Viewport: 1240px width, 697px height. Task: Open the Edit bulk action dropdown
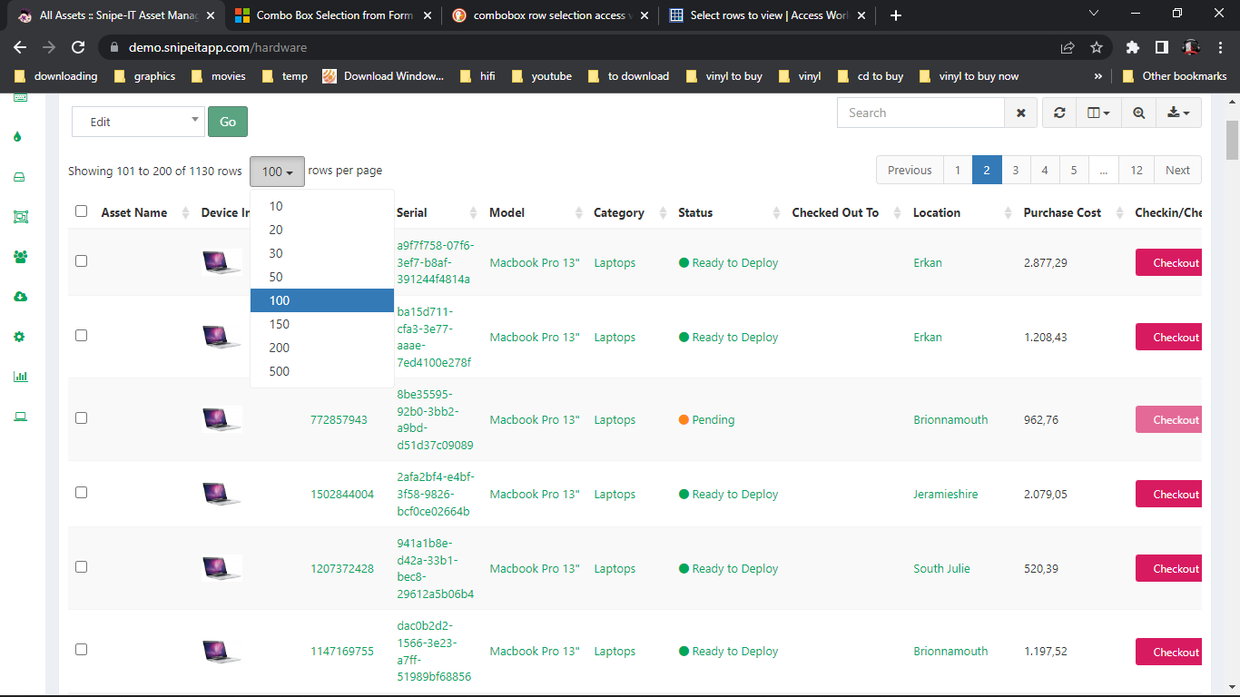point(138,122)
